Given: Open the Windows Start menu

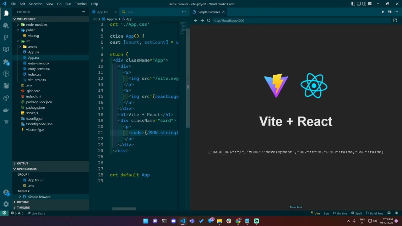Looking at the screenshot, I should 146,221.
